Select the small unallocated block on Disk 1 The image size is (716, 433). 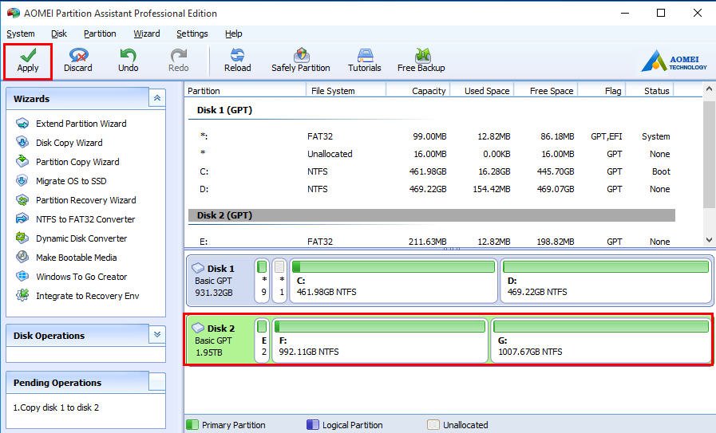pos(279,281)
